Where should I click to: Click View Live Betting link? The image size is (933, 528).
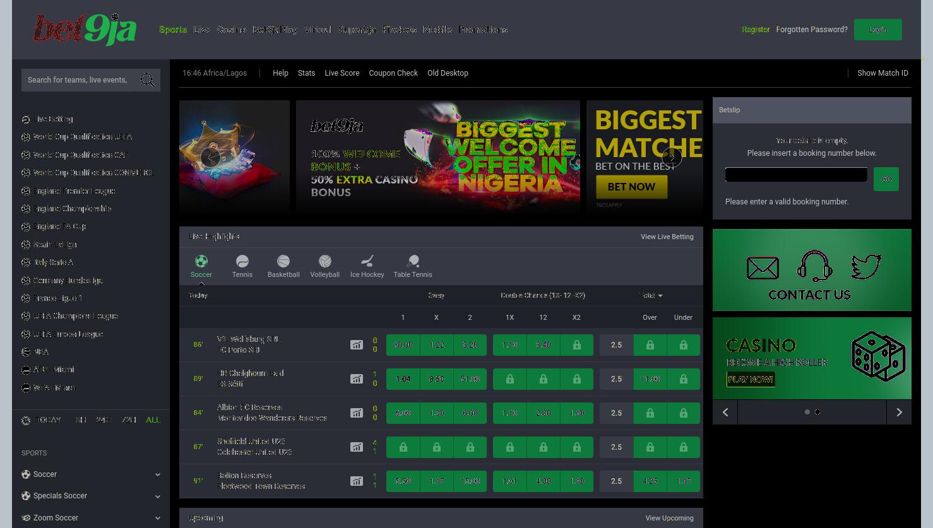(x=667, y=237)
